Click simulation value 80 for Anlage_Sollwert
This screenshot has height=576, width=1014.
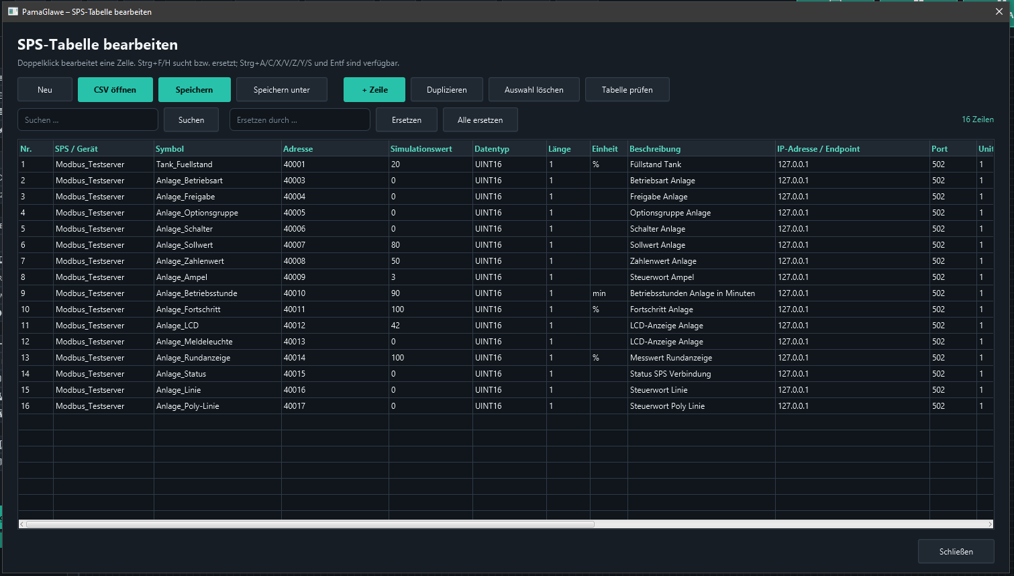click(x=431, y=245)
